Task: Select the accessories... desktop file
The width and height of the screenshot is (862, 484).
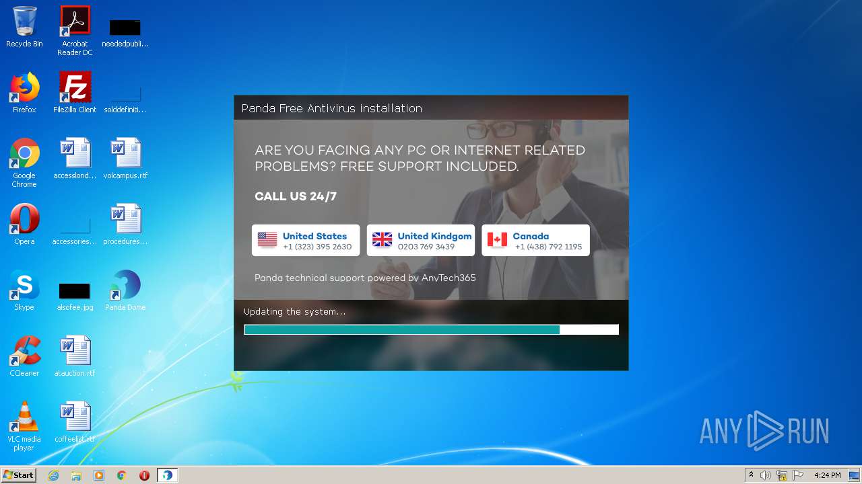Action: point(75,231)
